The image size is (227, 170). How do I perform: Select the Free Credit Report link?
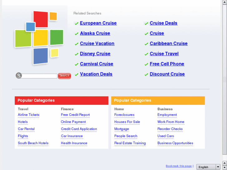point(75,115)
